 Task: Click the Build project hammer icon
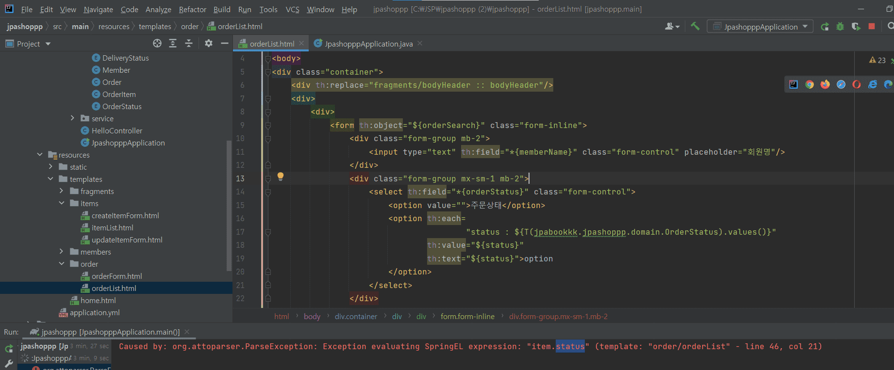pos(695,26)
